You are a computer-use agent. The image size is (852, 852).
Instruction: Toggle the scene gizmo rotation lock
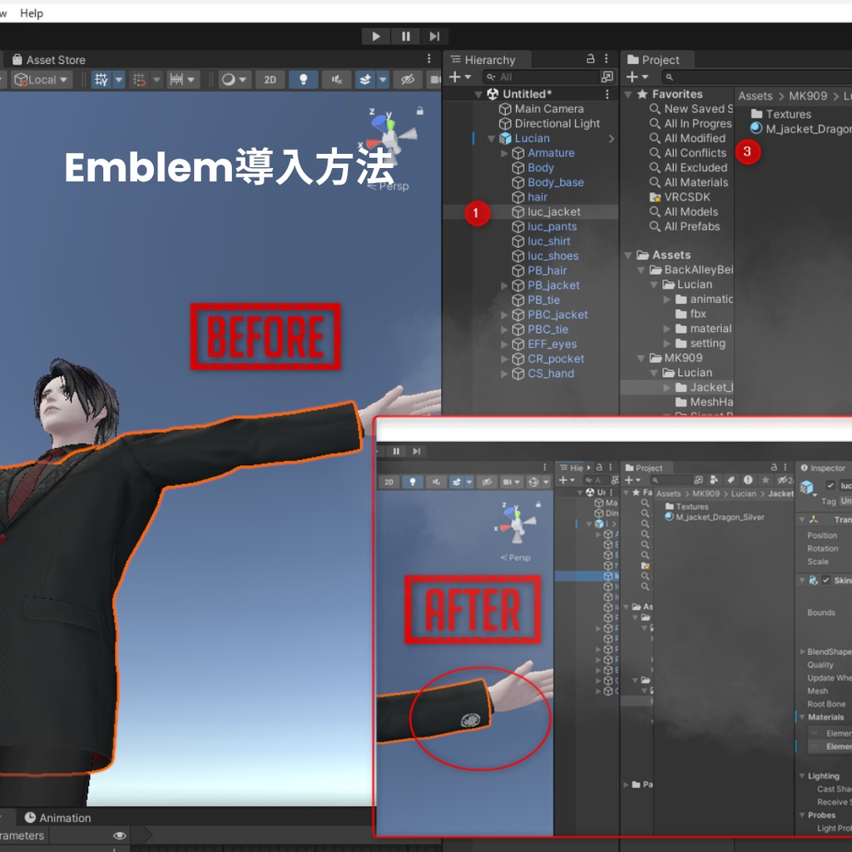click(x=419, y=111)
